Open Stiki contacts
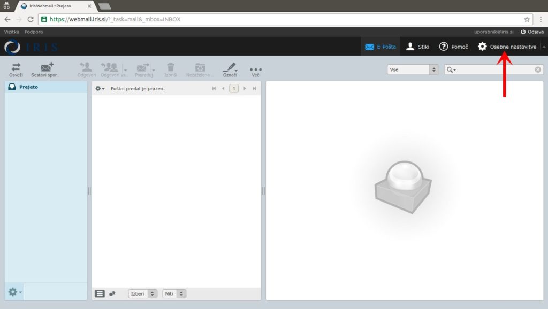548x309 pixels. pyautogui.click(x=417, y=47)
